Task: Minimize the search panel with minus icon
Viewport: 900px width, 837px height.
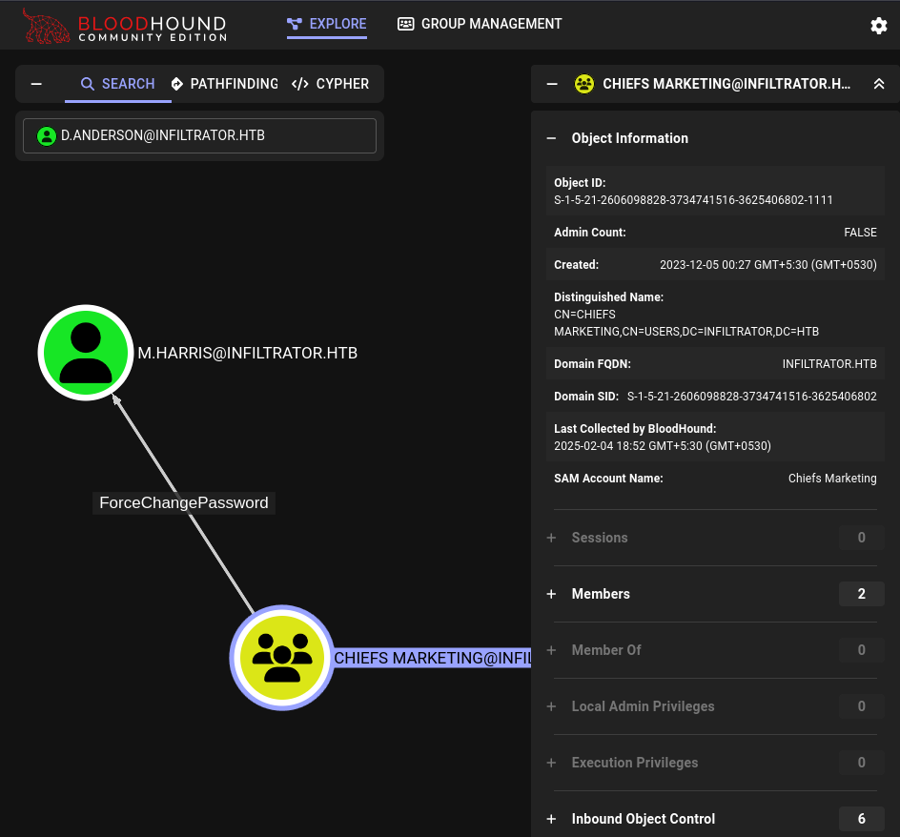Action: coord(36,84)
